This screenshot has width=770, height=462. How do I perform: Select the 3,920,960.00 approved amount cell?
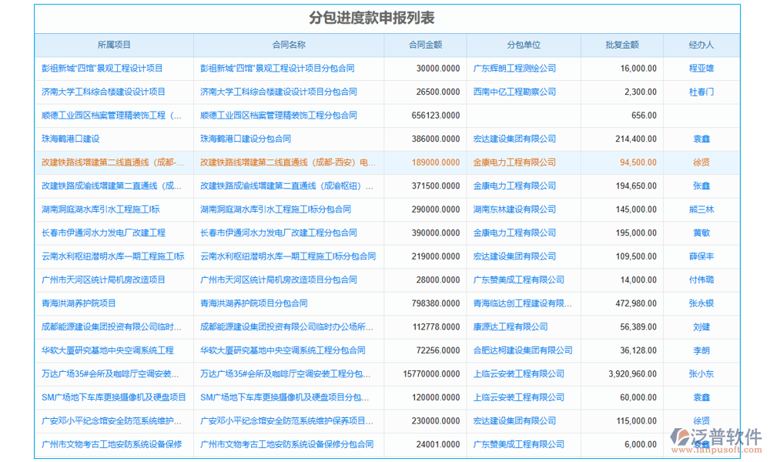coord(631,374)
